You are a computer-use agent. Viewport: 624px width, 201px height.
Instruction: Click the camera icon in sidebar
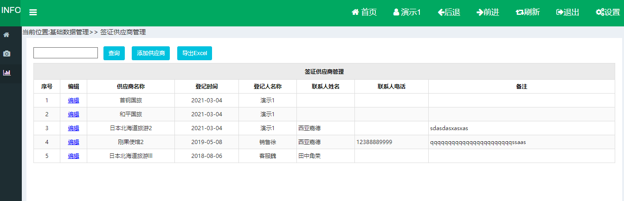pos(6,54)
